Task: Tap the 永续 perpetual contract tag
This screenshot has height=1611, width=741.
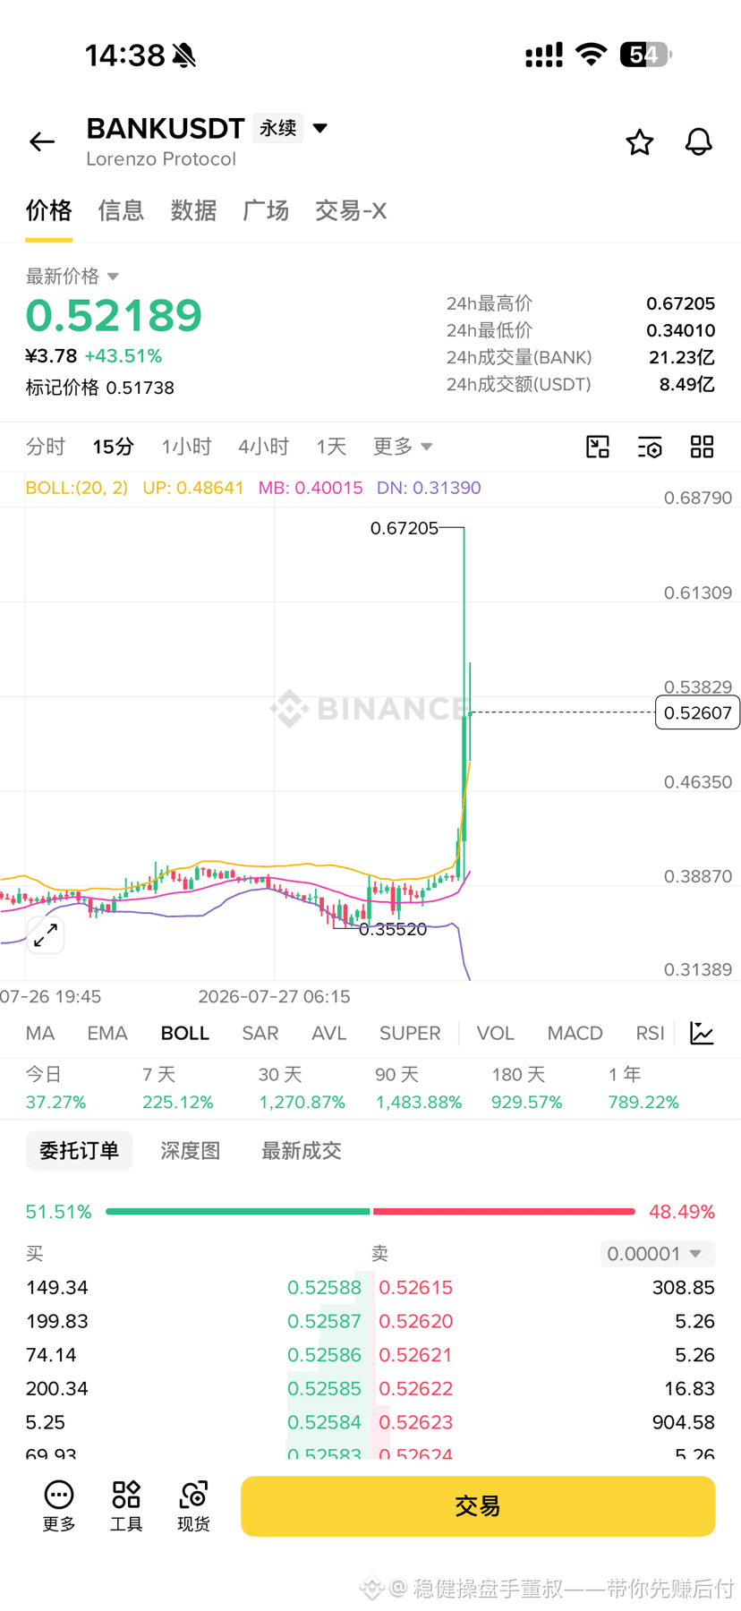Action: coord(278,128)
